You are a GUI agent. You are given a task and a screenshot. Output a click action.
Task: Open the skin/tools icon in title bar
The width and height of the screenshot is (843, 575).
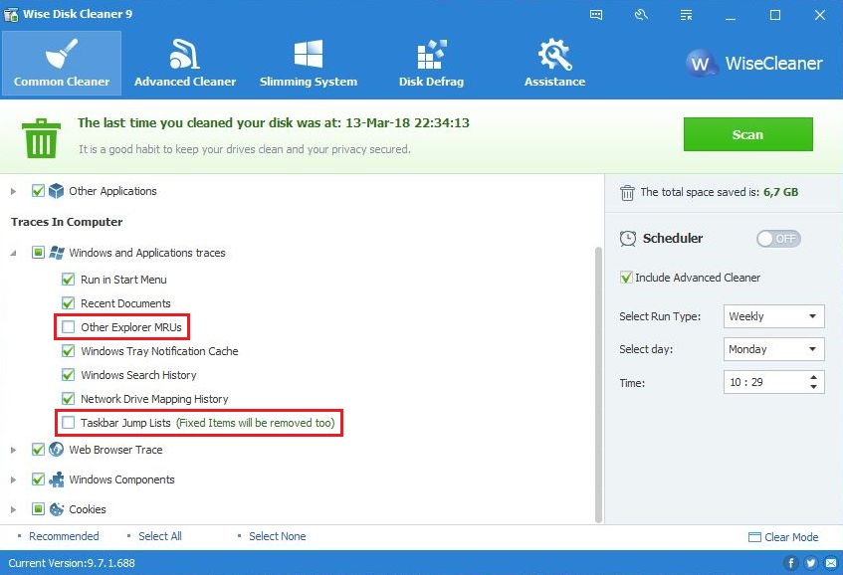click(641, 15)
